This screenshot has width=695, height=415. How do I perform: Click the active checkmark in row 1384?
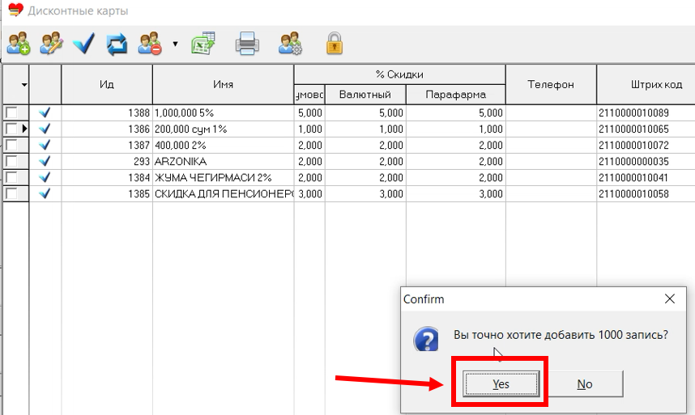coord(45,177)
